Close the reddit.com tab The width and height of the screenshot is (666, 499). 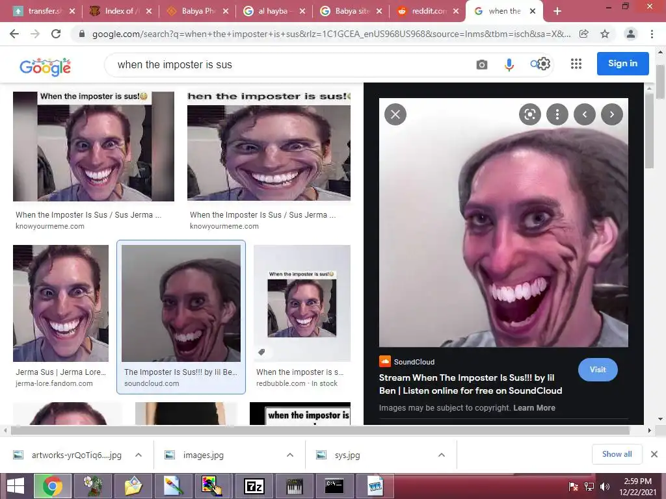click(x=456, y=11)
